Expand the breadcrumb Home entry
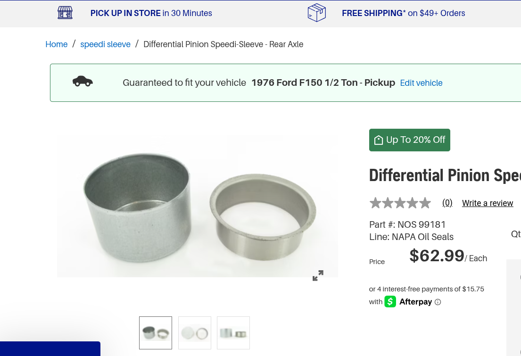This screenshot has height=356, width=521. pos(57,44)
